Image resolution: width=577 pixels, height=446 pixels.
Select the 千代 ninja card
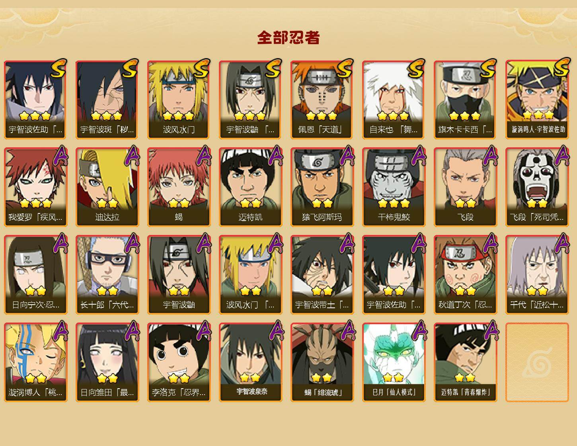537,275
